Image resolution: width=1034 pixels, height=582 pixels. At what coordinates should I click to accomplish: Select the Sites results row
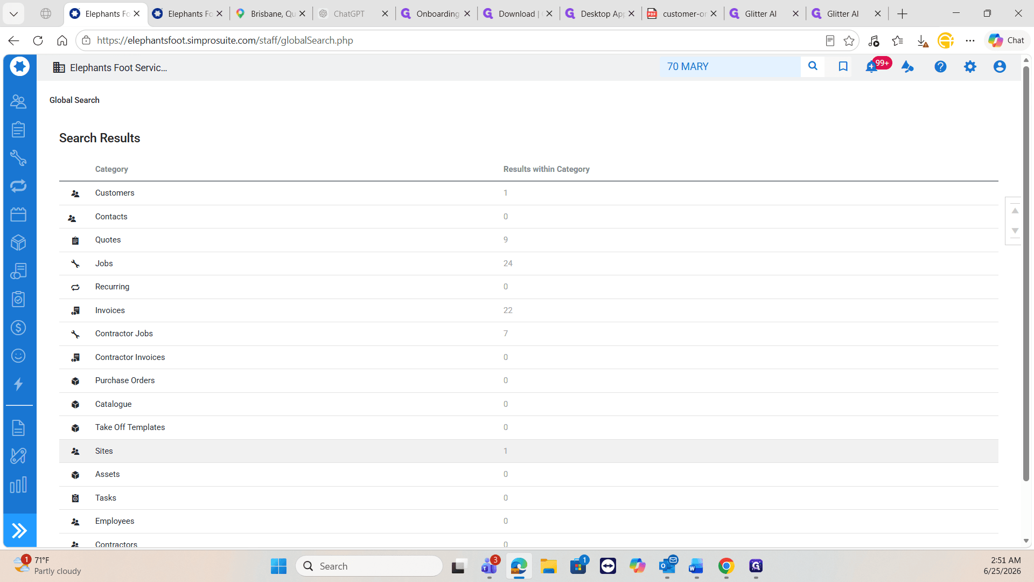(x=528, y=451)
